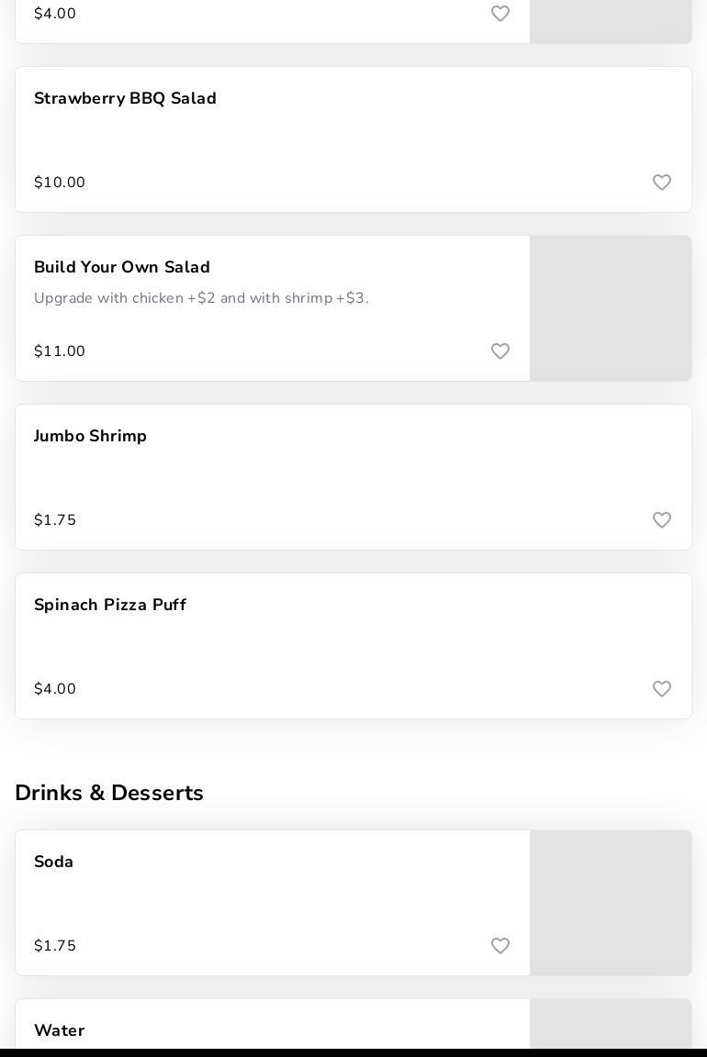View the Soda item image
707x1057 pixels.
[611, 903]
